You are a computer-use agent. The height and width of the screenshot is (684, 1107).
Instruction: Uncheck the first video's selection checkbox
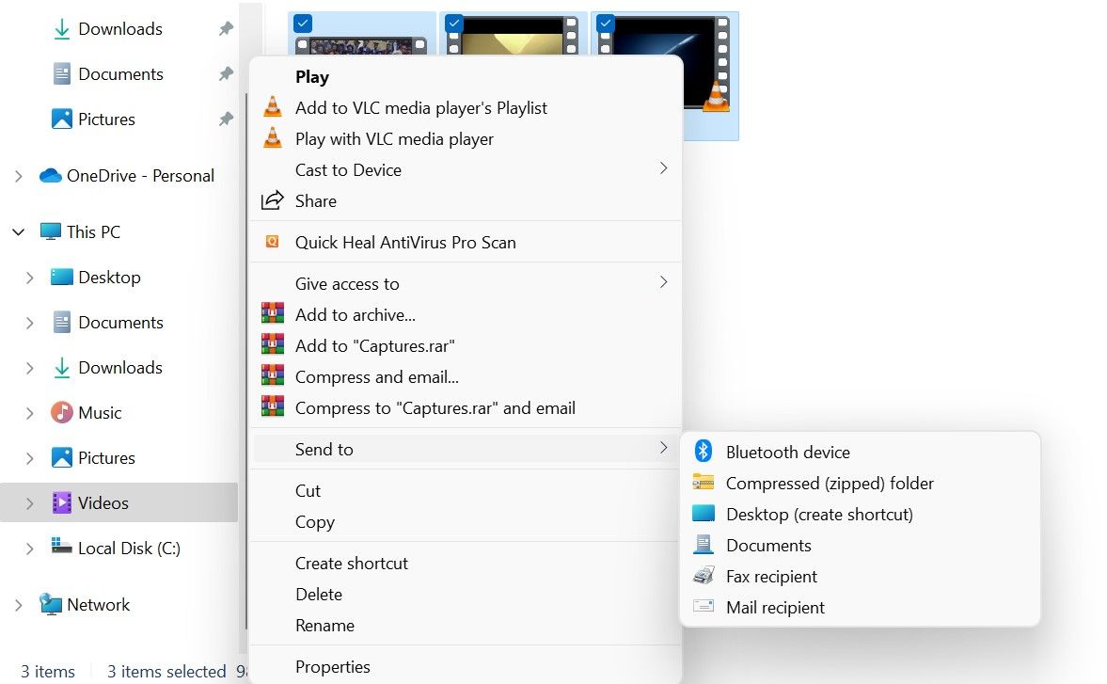tap(302, 22)
